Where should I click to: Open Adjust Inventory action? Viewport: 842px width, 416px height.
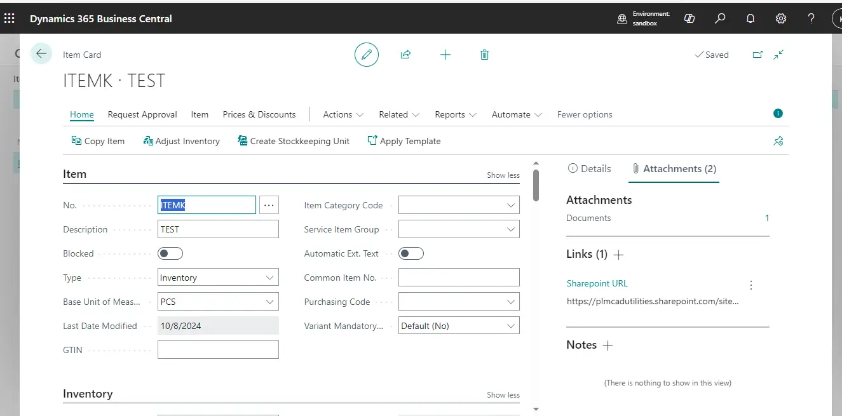pos(182,140)
